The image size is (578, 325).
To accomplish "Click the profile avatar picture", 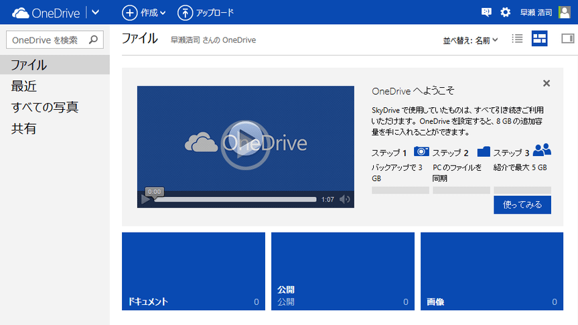I will 565,12.
